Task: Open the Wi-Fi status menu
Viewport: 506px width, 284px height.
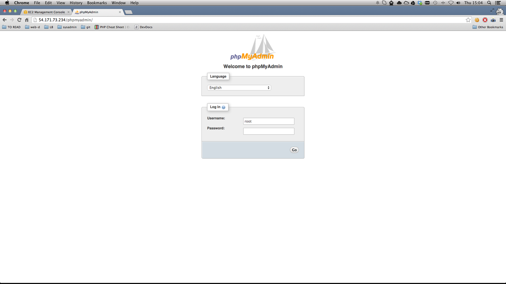Action: tap(451, 3)
